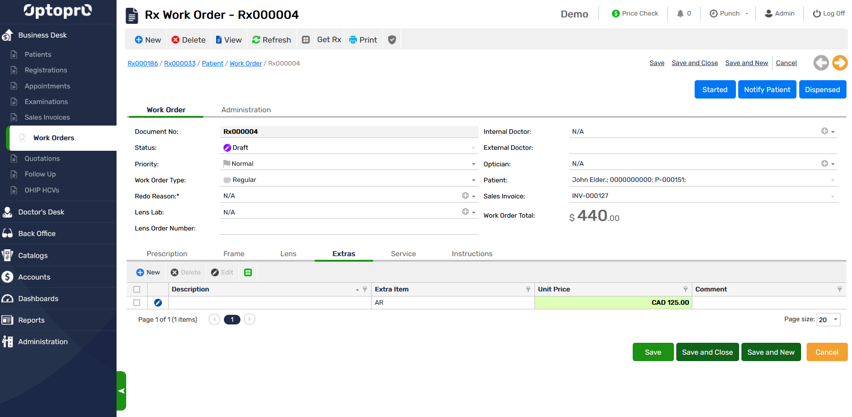The image size is (852, 417).
Task: Toggle the select-all header checkbox
Action: [x=137, y=290]
